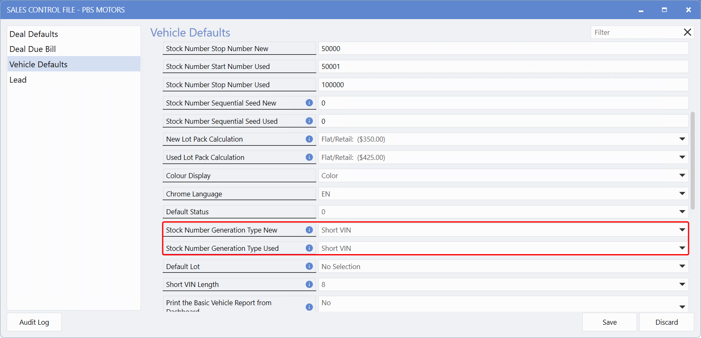The image size is (701, 338).
Task: Open the Default Status dropdown
Action: click(682, 212)
